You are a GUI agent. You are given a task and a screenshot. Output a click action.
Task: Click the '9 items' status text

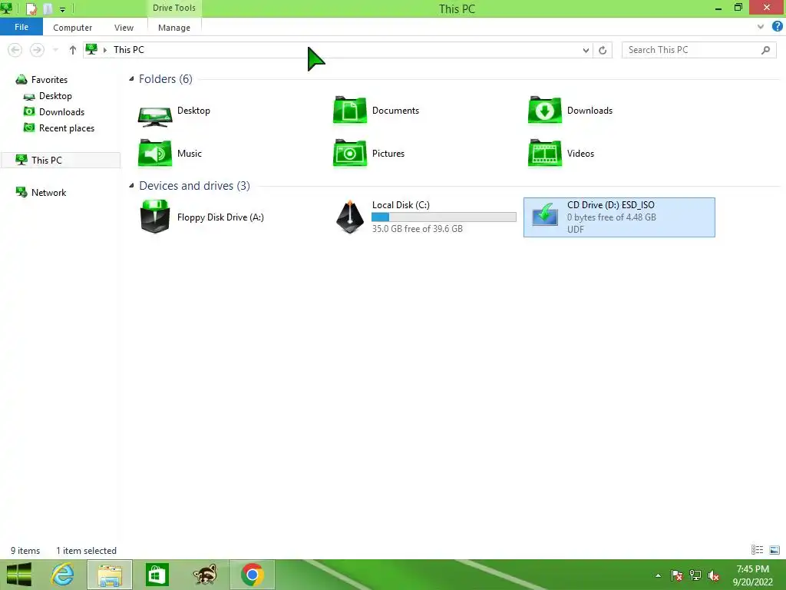pyautogui.click(x=25, y=550)
